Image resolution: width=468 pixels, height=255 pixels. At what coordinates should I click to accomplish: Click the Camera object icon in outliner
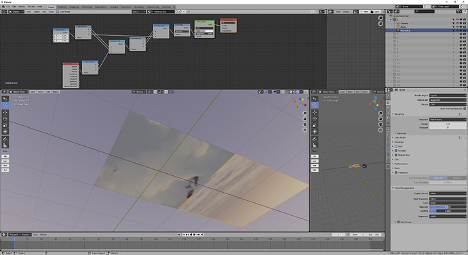coord(398,23)
